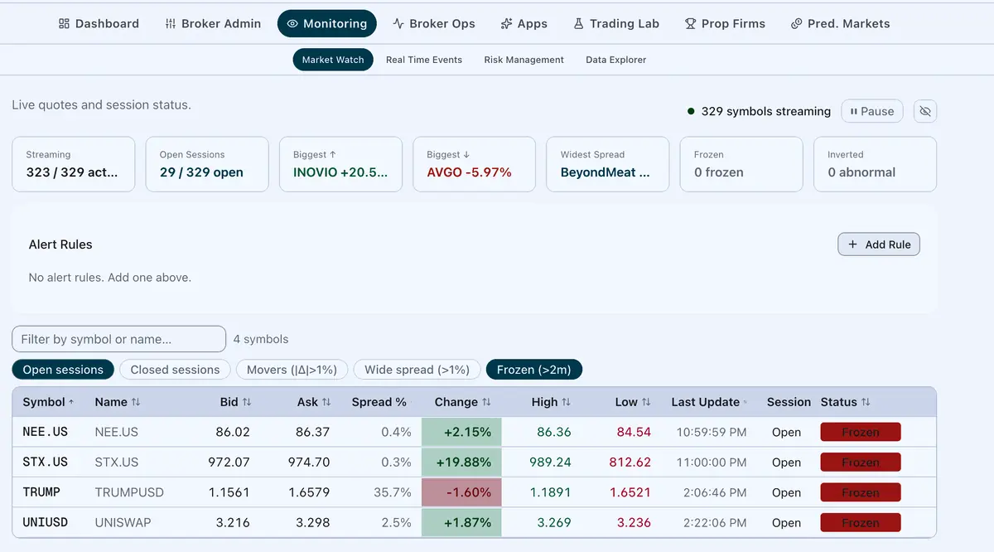Click the +19.88% change cell
This screenshot has width=994, height=552.
pos(461,462)
